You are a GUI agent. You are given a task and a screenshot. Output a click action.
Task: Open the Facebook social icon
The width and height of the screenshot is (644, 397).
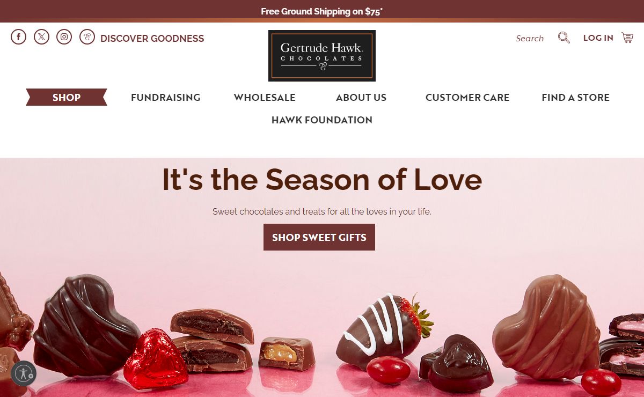pyautogui.click(x=18, y=37)
